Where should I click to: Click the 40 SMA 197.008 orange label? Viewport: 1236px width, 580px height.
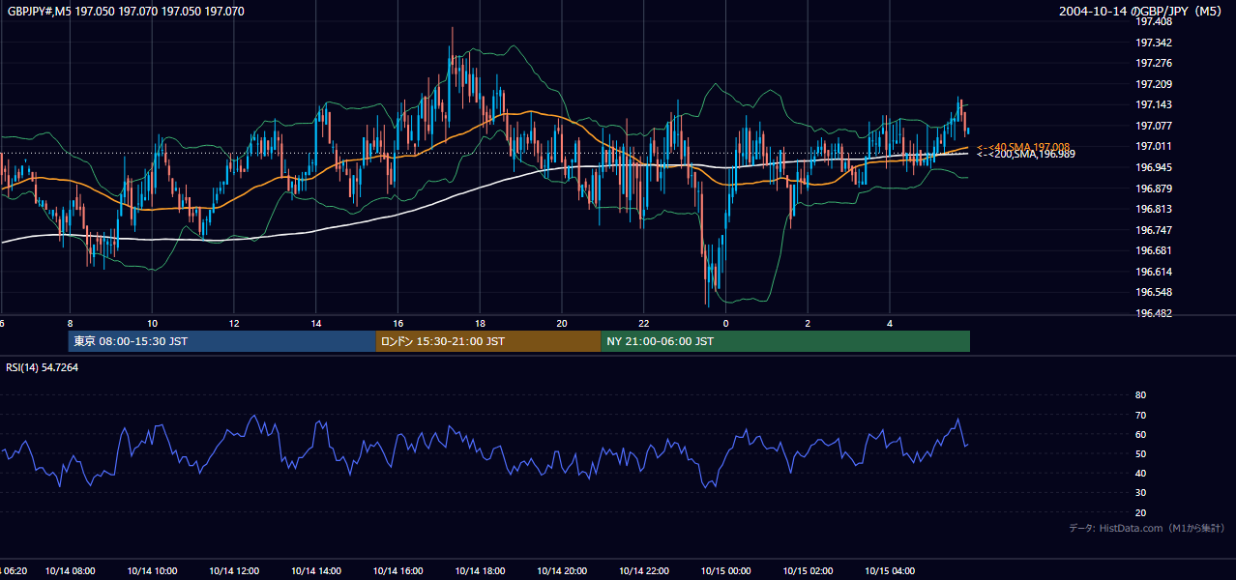(1022, 146)
